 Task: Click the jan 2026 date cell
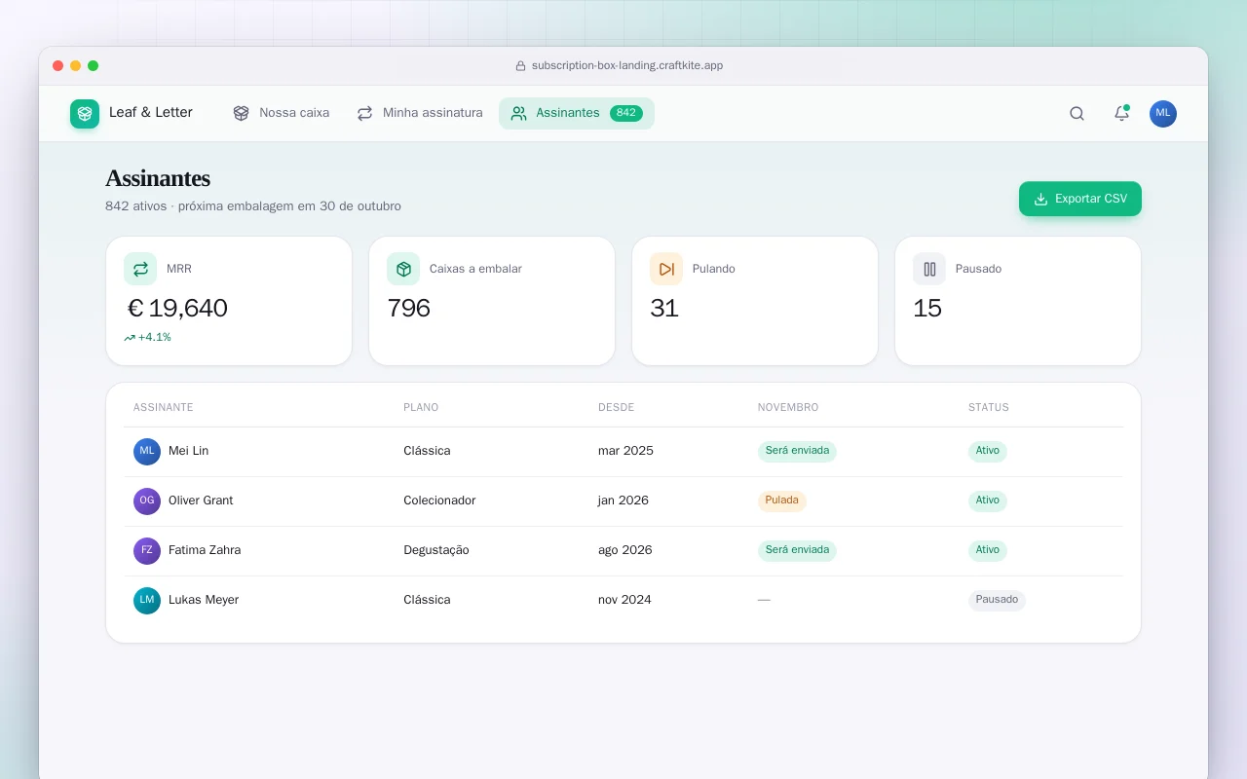coord(623,501)
